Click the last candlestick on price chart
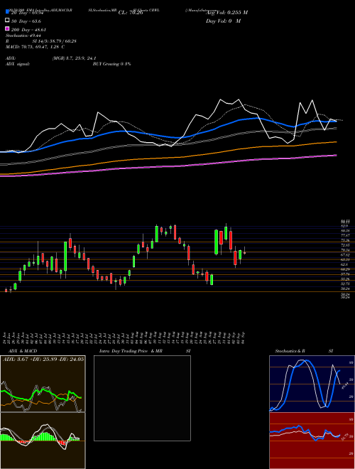This screenshot has width=355, height=469. click(244, 252)
